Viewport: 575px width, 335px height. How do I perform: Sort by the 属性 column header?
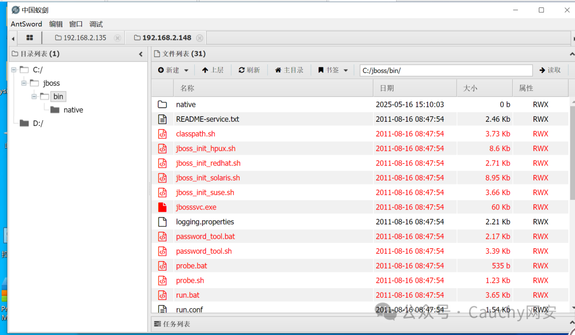[540, 88]
